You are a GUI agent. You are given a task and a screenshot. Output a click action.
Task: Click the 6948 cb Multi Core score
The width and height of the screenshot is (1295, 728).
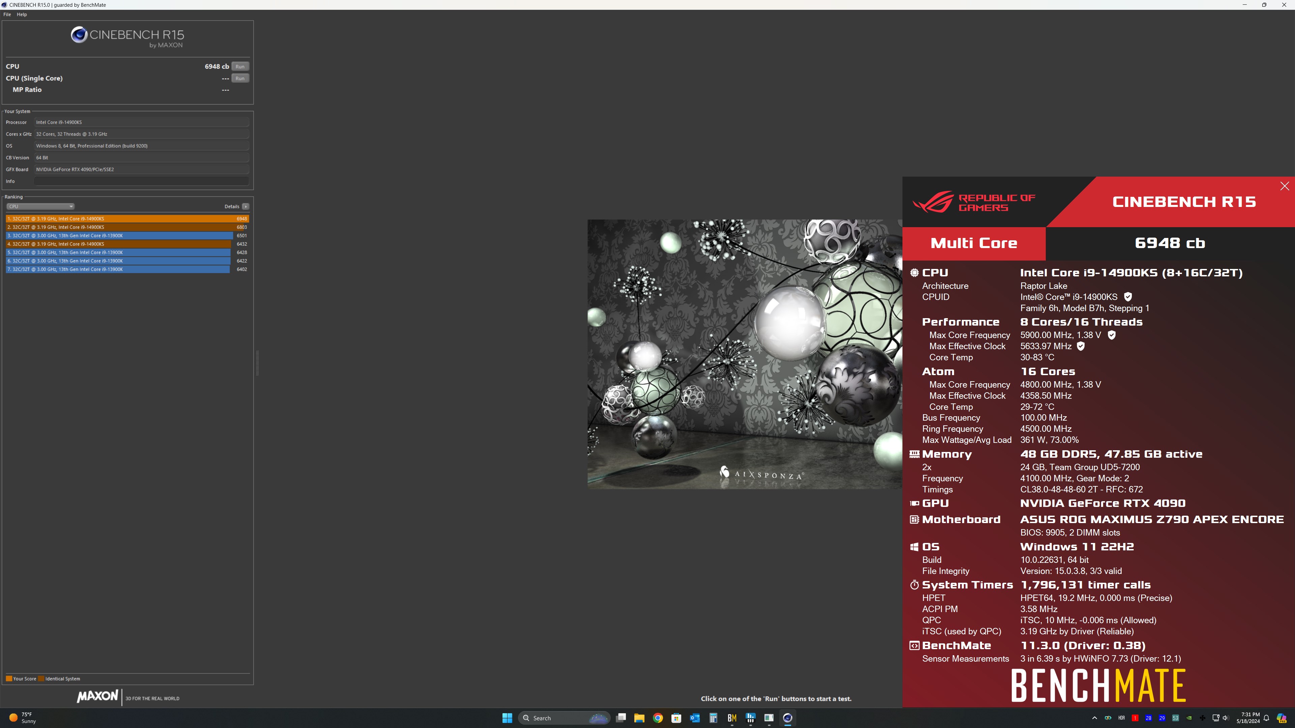(x=1170, y=243)
